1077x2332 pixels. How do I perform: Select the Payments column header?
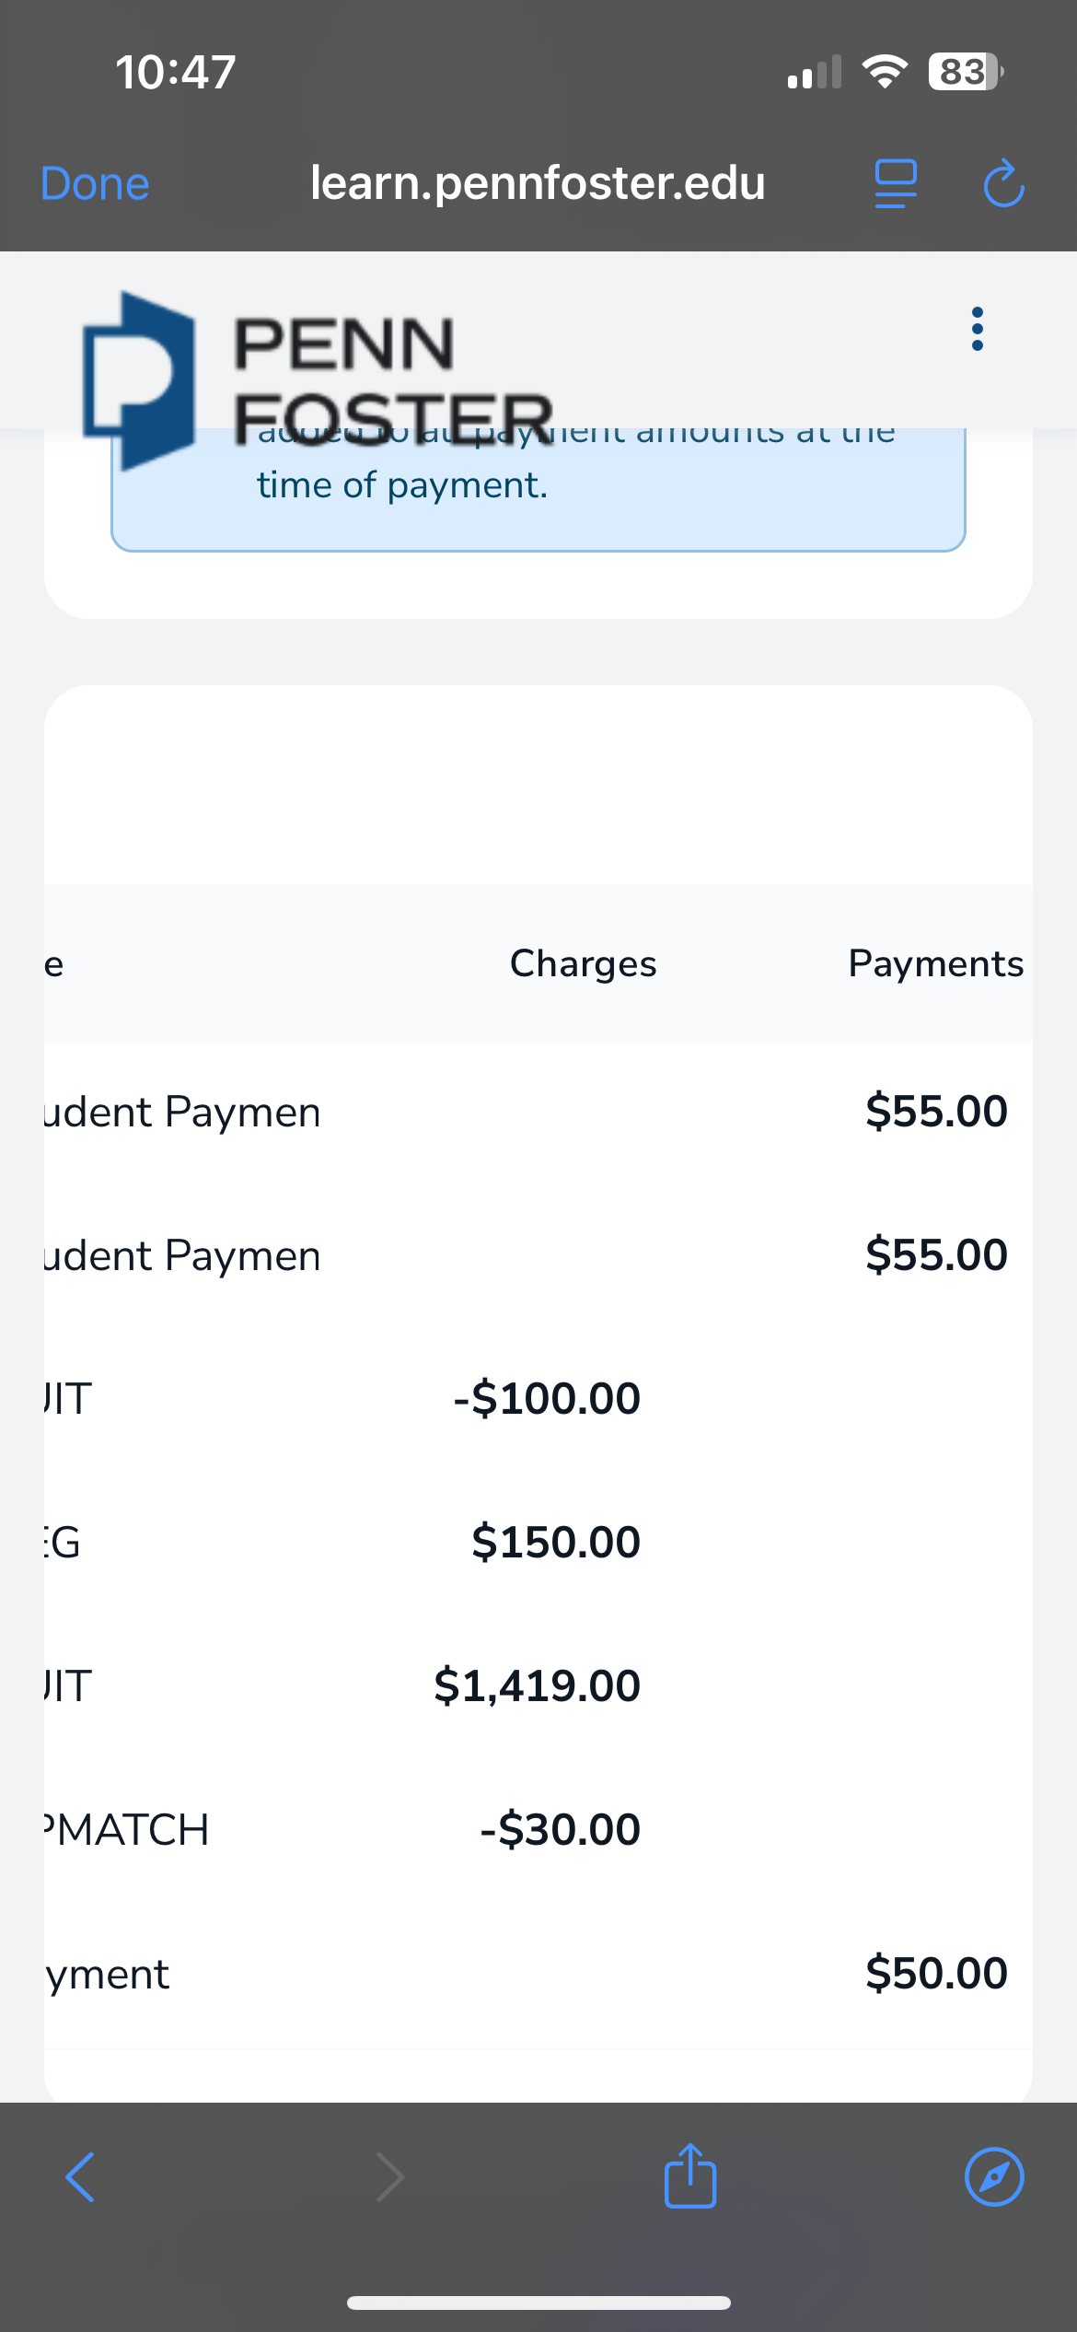pyautogui.click(x=935, y=963)
